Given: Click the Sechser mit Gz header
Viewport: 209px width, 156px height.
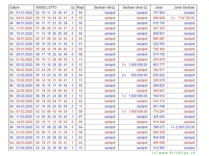Looking at the screenshot, I should pos(104,8).
